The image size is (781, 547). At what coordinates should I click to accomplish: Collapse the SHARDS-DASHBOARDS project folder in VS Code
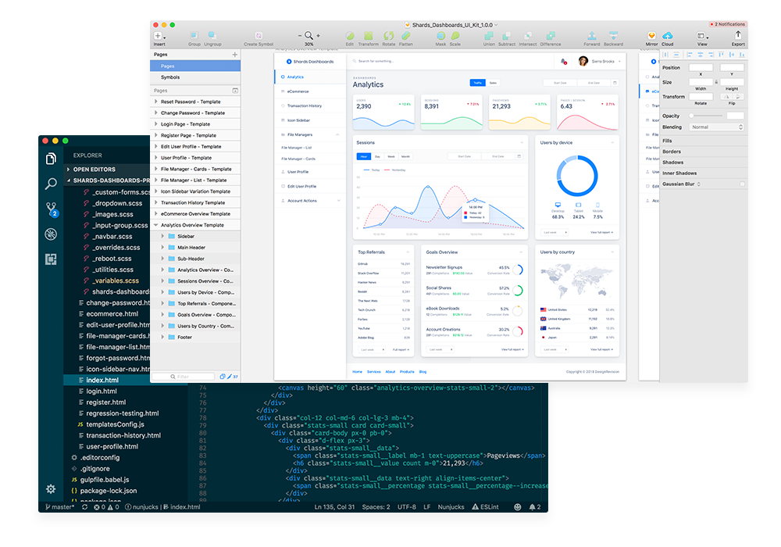coord(68,181)
